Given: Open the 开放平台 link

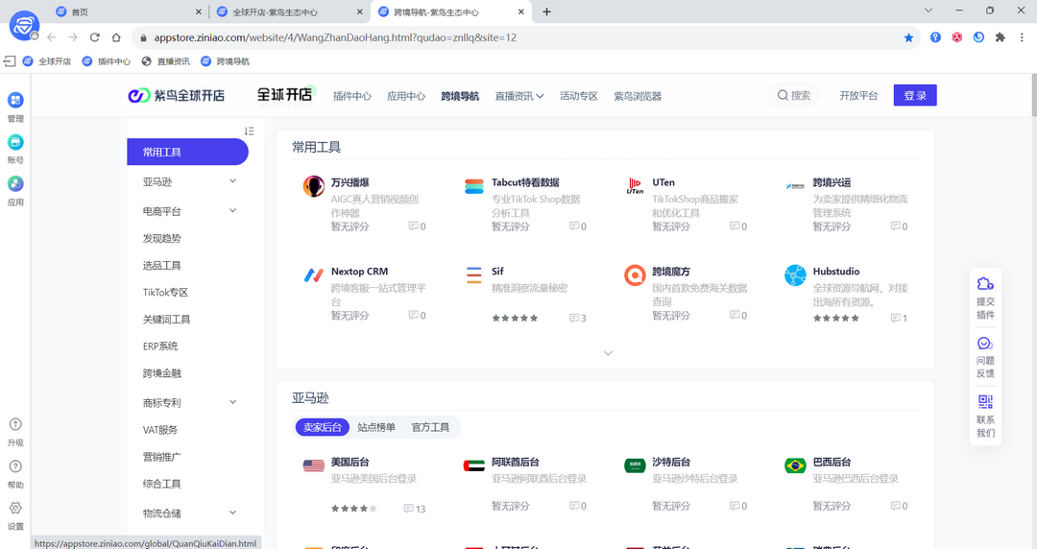Looking at the screenshot, I should point(858,96).
